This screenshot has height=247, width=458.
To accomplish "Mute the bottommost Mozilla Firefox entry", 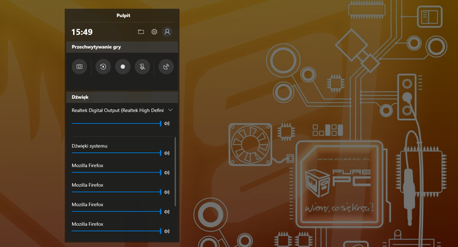I will point(167,231).
